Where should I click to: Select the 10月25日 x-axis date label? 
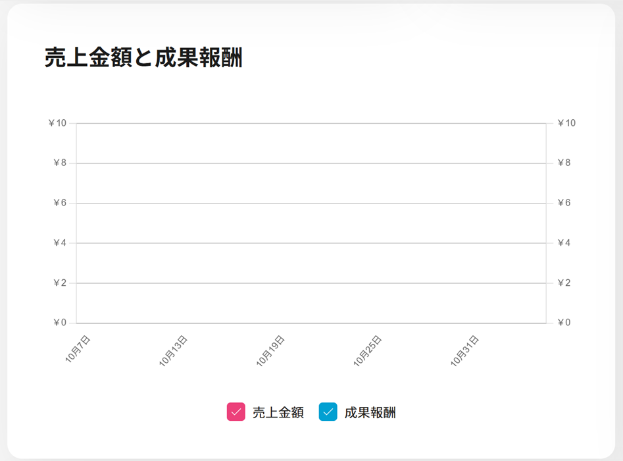pos(368,351)
